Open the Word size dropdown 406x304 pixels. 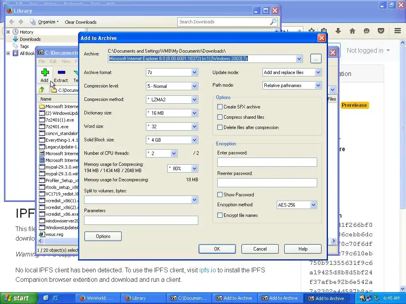(194, 126)
